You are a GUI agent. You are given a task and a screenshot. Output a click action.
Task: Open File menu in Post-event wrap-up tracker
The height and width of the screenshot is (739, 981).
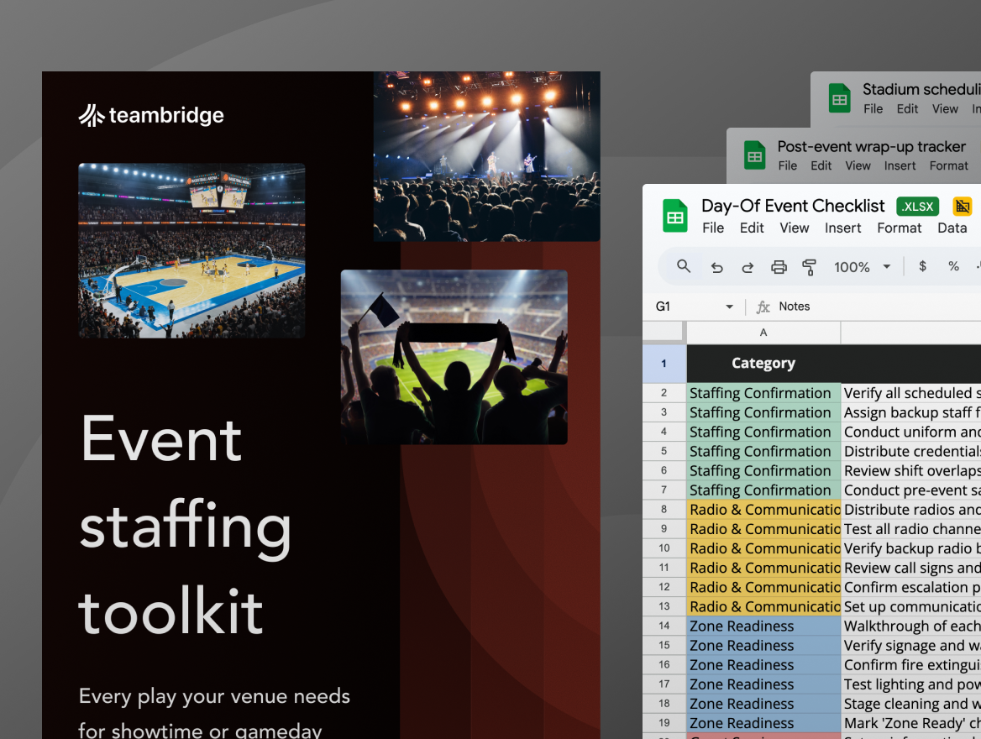[788, 165]
